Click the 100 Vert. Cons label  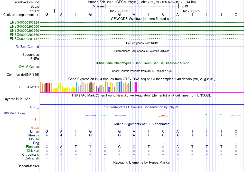point(14,113)
